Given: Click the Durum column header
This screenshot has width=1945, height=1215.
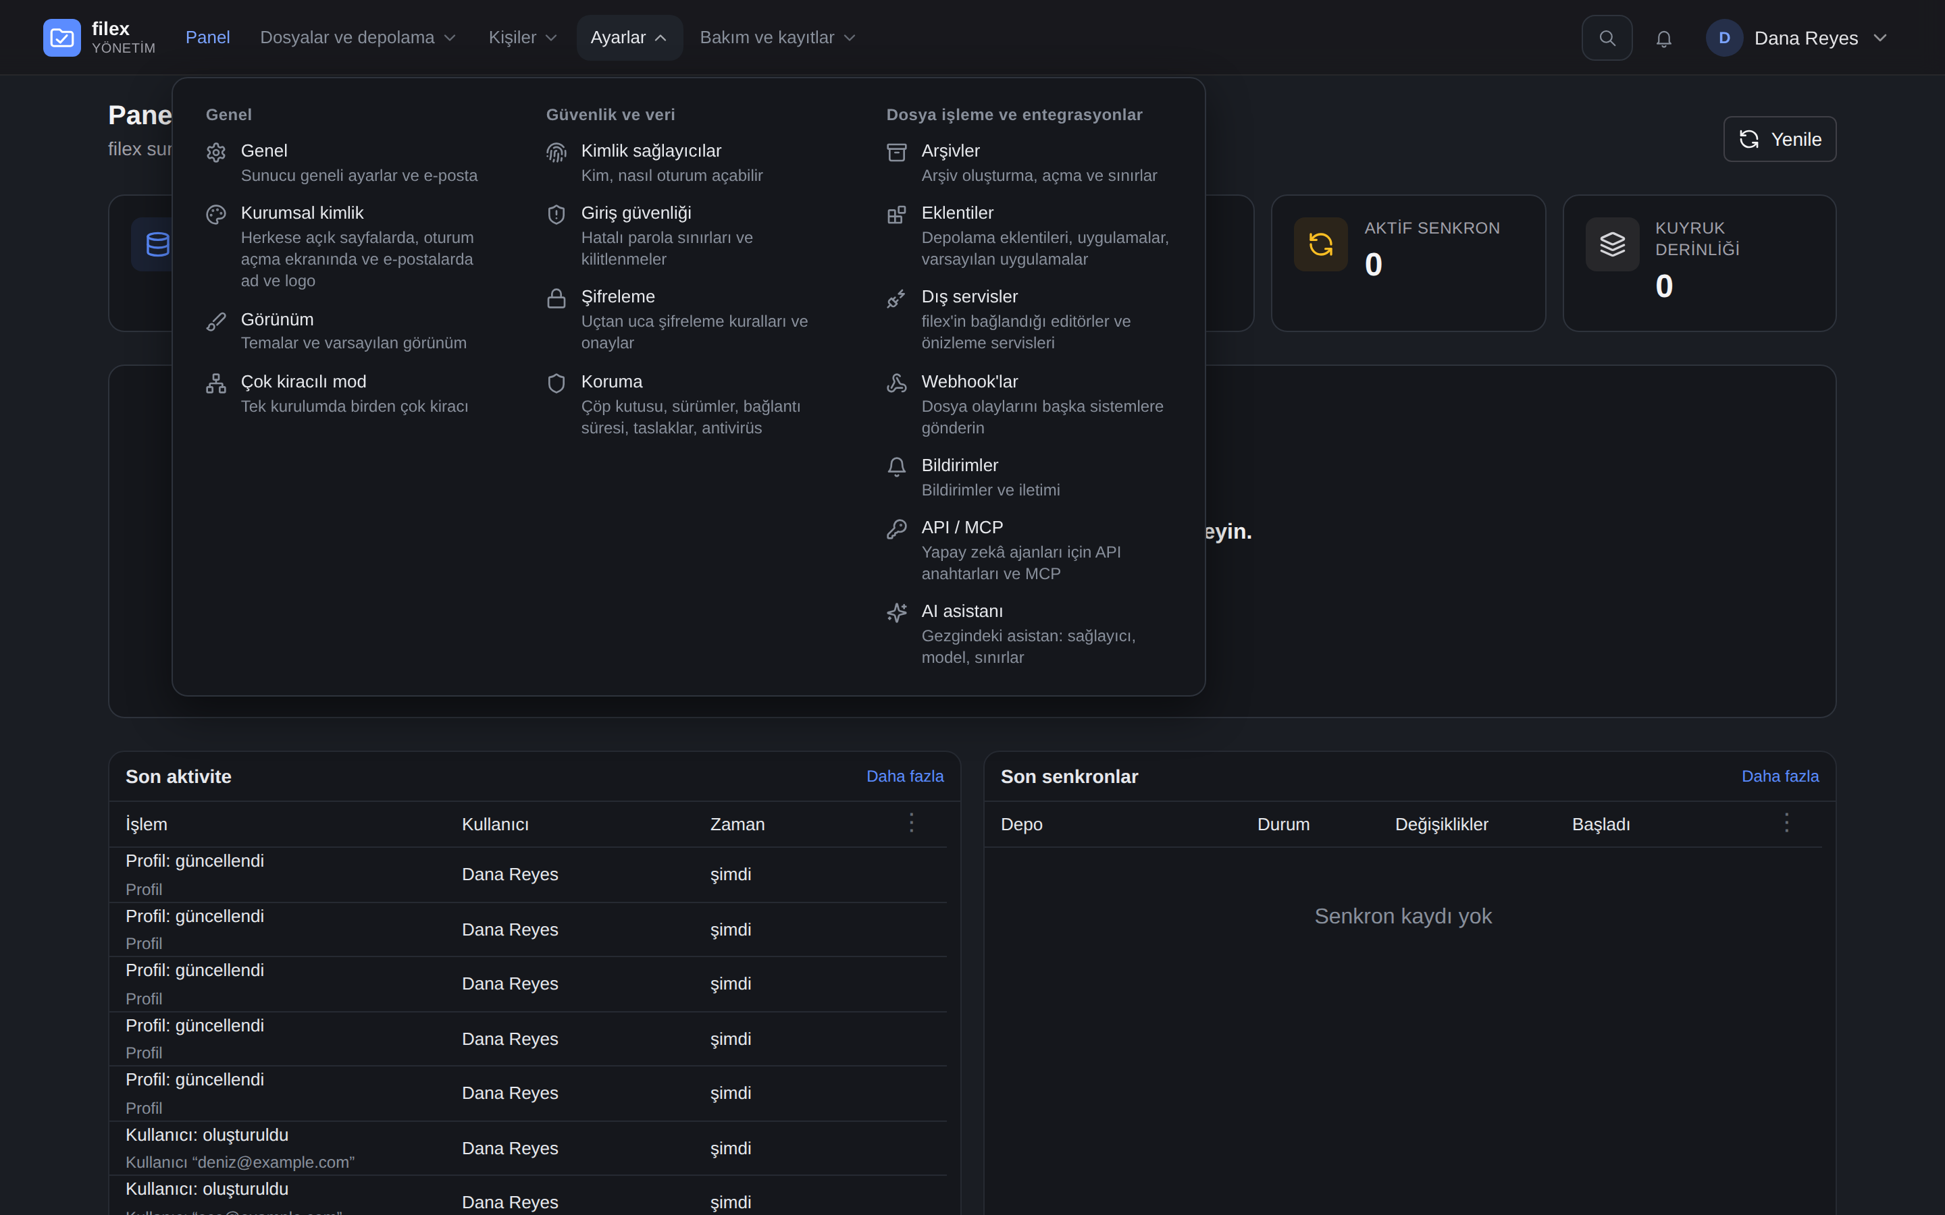Looking at the screenshot, I should coord(1282,824).
